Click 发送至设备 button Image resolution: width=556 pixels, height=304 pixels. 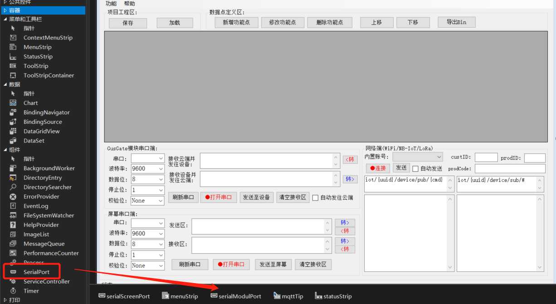coord(256,197)
